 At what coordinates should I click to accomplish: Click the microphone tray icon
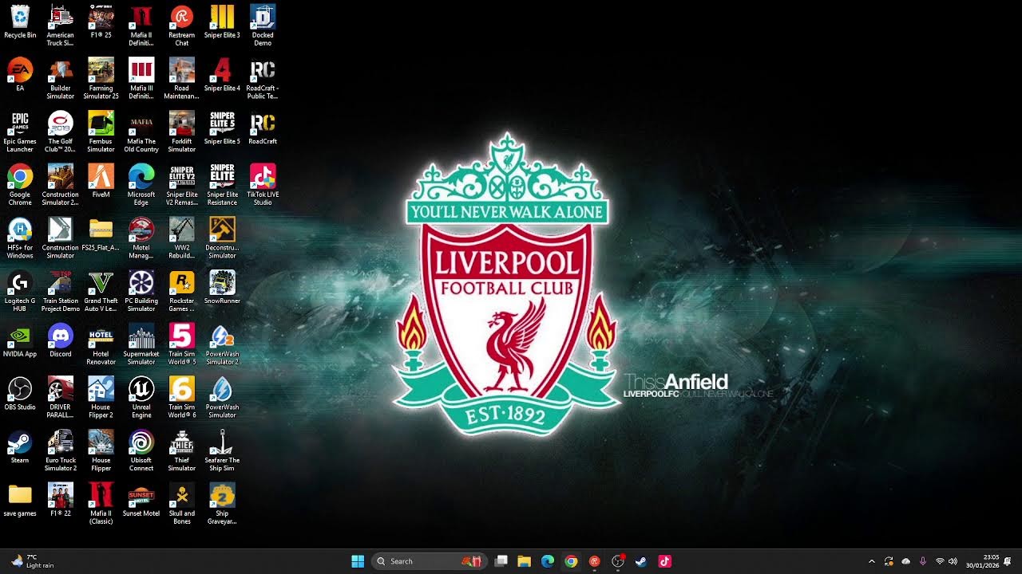(923, 561)
